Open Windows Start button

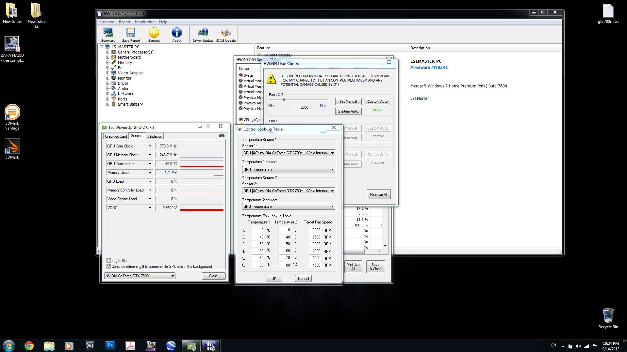tap(9, 345)
